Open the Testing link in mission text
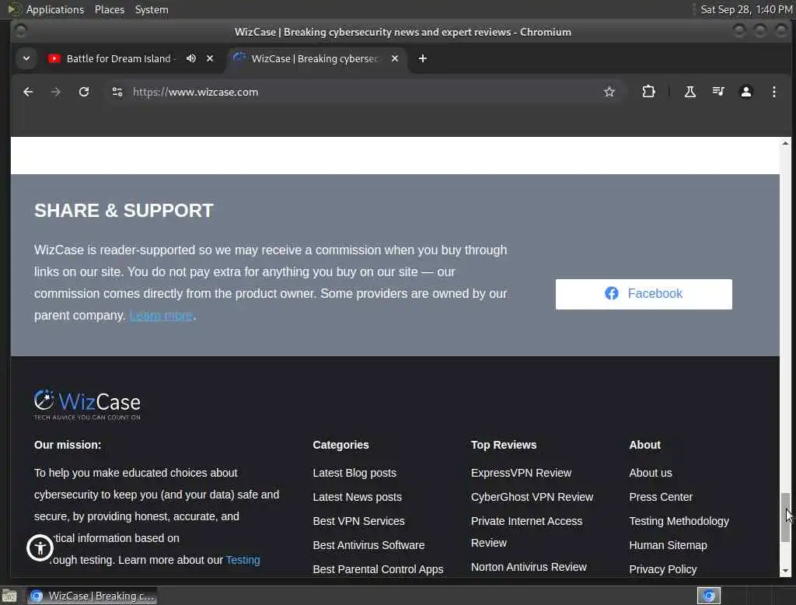This screenshot has width=796, height=605. click(243, 560)
